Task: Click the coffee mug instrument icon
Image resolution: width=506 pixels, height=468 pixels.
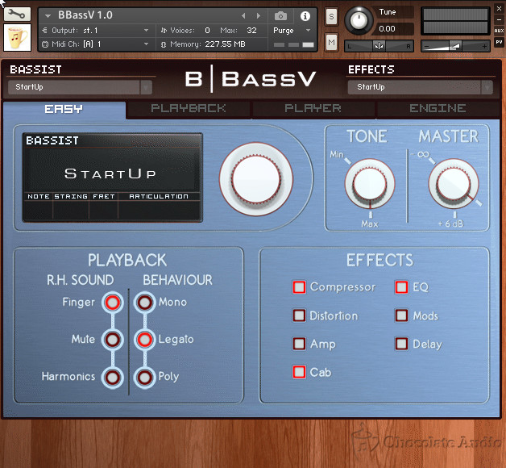Action: 18,37
